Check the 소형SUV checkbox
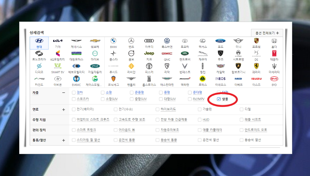Screen dimensions: 310x176 pos(103,99)
